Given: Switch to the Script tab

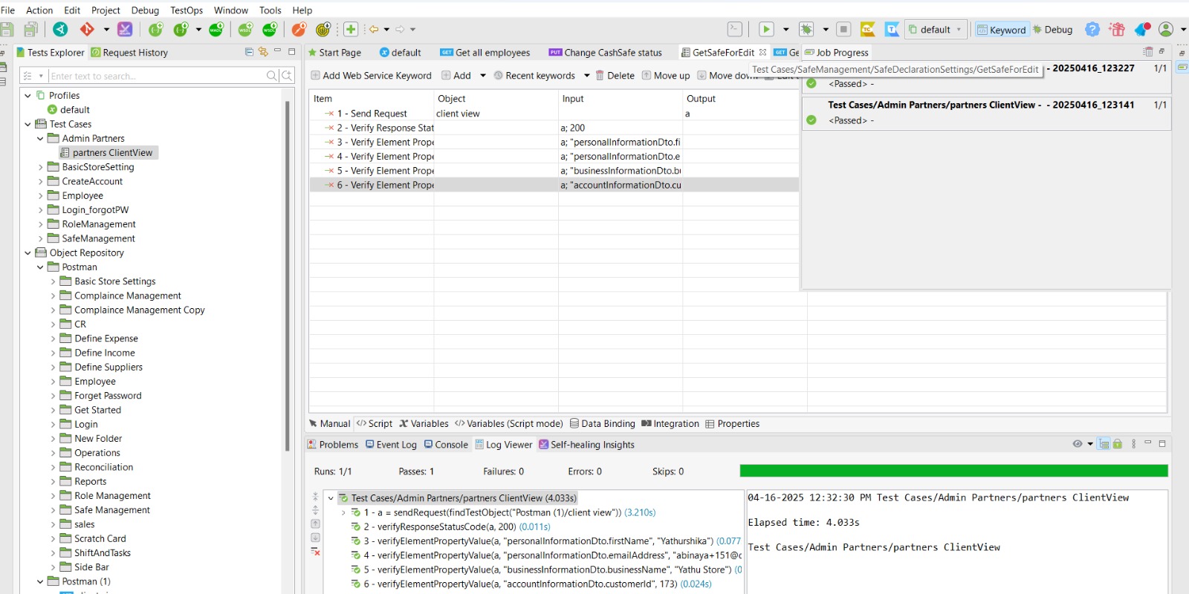Looking at the screenshot, I should click(375, 424).
